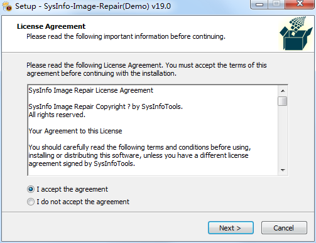Click the 'All rights reserved.' line in the license
This screenshot has height=243, width=316.
pyautogui.click(x=57, y=115)
